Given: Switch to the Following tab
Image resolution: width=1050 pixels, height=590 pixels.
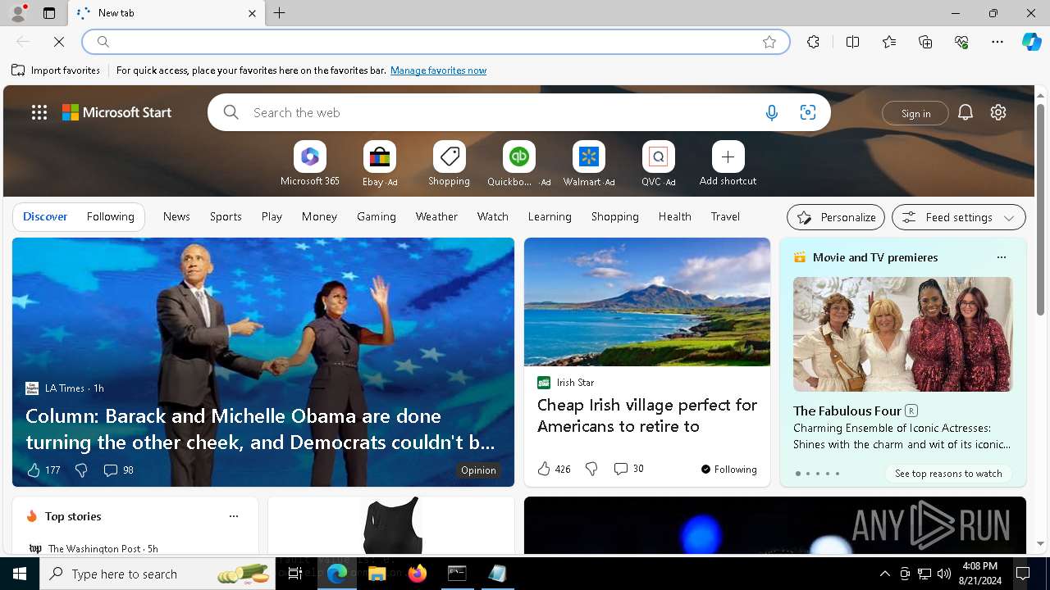Looking at the screenshot, I should pos(110,216).
